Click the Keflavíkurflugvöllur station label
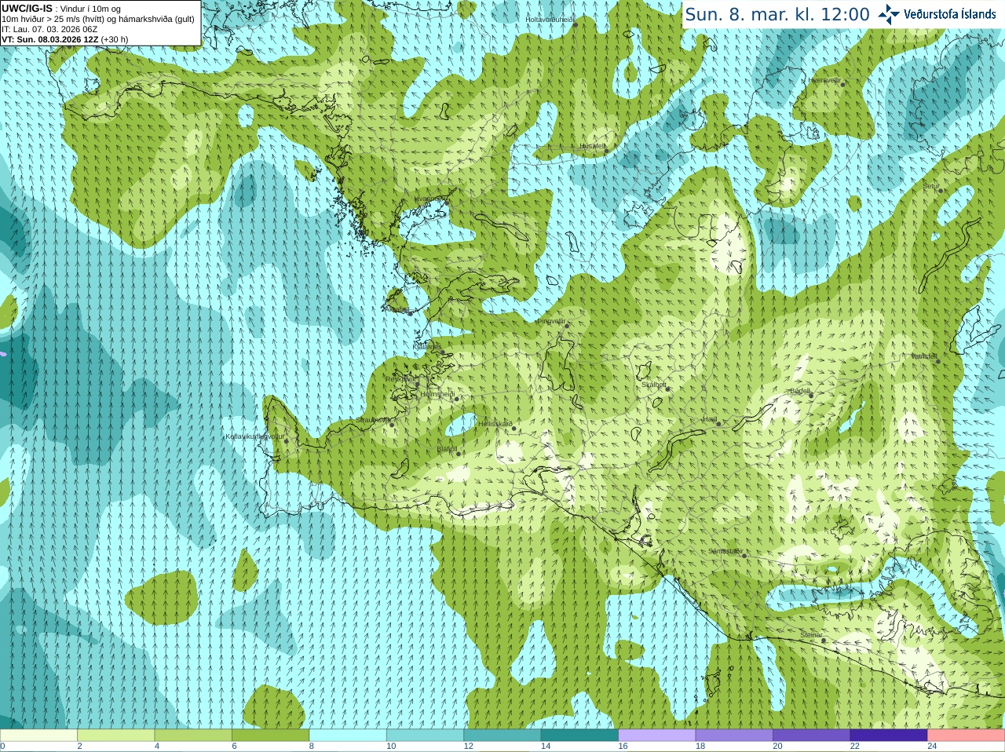 coord(254,436)
